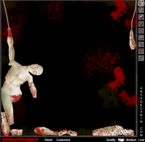This screenshot has width=145, height=142.
Task: Click the red health bar at bottom
Action: coord(20,140)
